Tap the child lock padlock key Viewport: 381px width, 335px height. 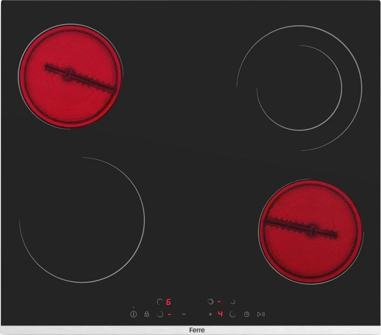tap(147, 314)
